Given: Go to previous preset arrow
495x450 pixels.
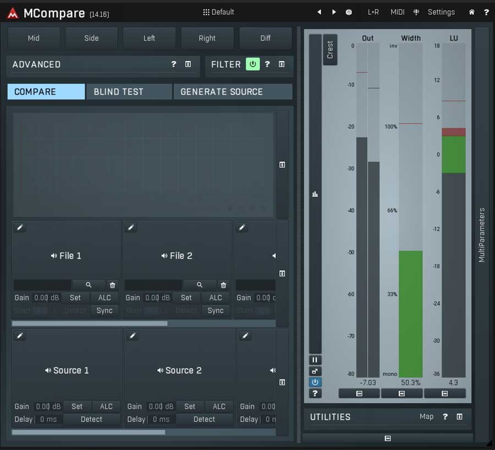Looking at the screenshot, I should (x=319, y=12).
